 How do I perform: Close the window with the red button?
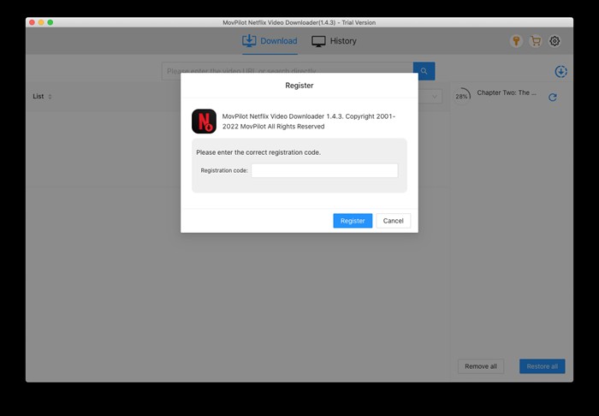click(x=33, y=22)
